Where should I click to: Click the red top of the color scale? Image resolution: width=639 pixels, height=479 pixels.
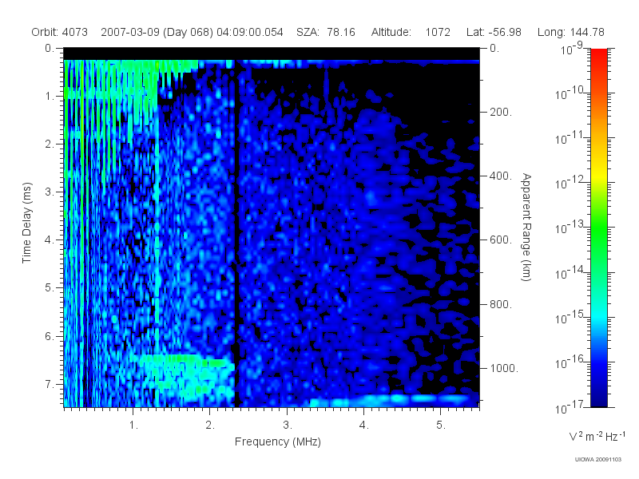pyautogui.click(x=598, y=55)
